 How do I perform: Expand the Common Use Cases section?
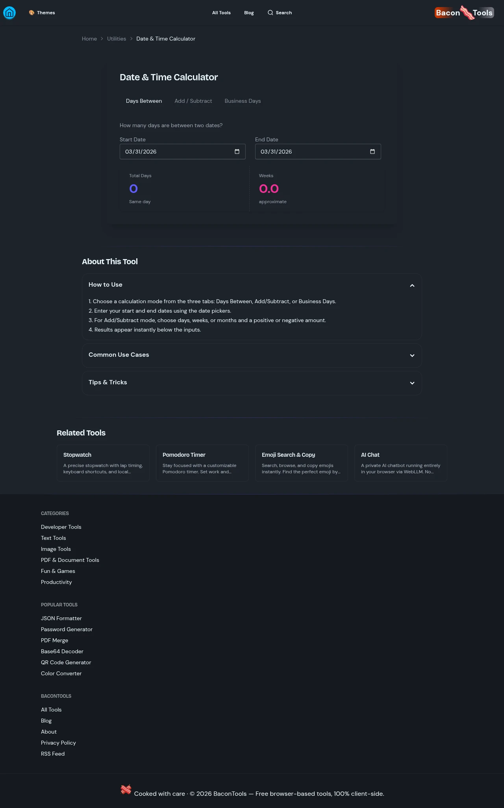[x=412, y=355]
